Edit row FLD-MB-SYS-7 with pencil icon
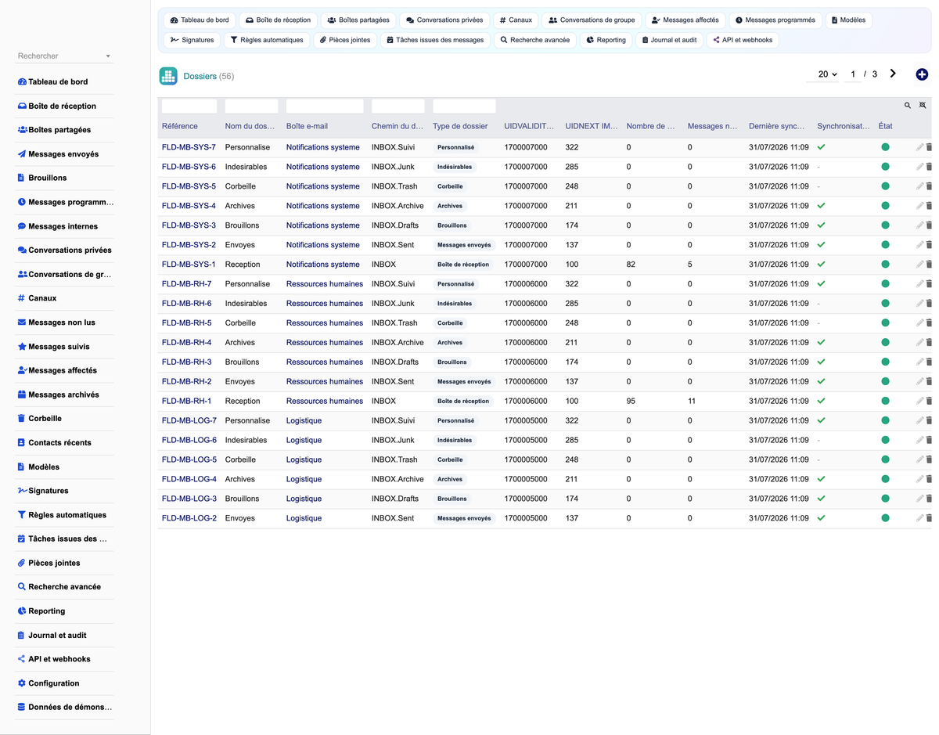This screenshot has height=735, width=939. tap(920, 147)
